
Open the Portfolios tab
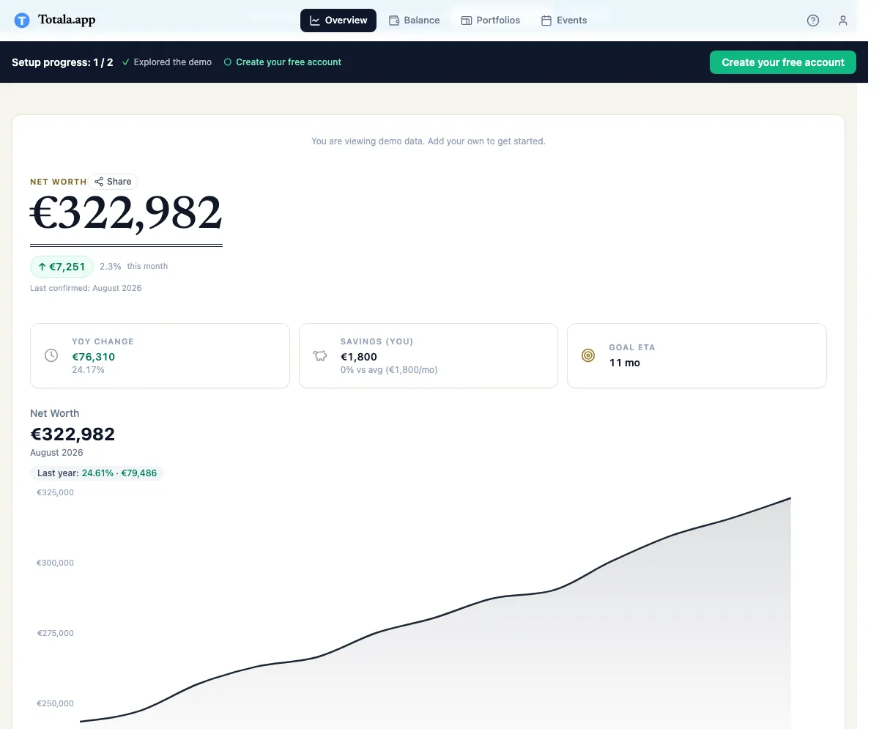coord(491,21)
